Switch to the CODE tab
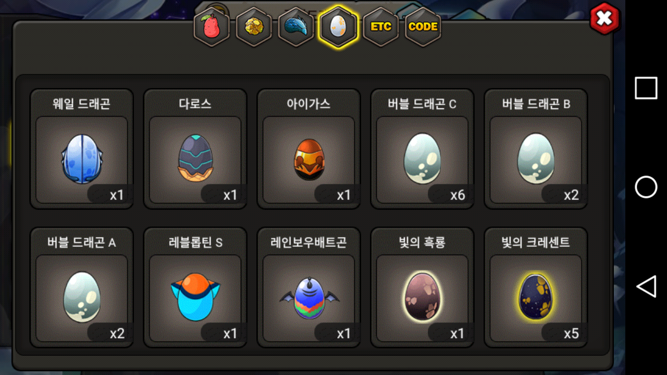Image resolution: width=667 pixels, height=375 pixels. pyautogui.click(x=423, y=27)
